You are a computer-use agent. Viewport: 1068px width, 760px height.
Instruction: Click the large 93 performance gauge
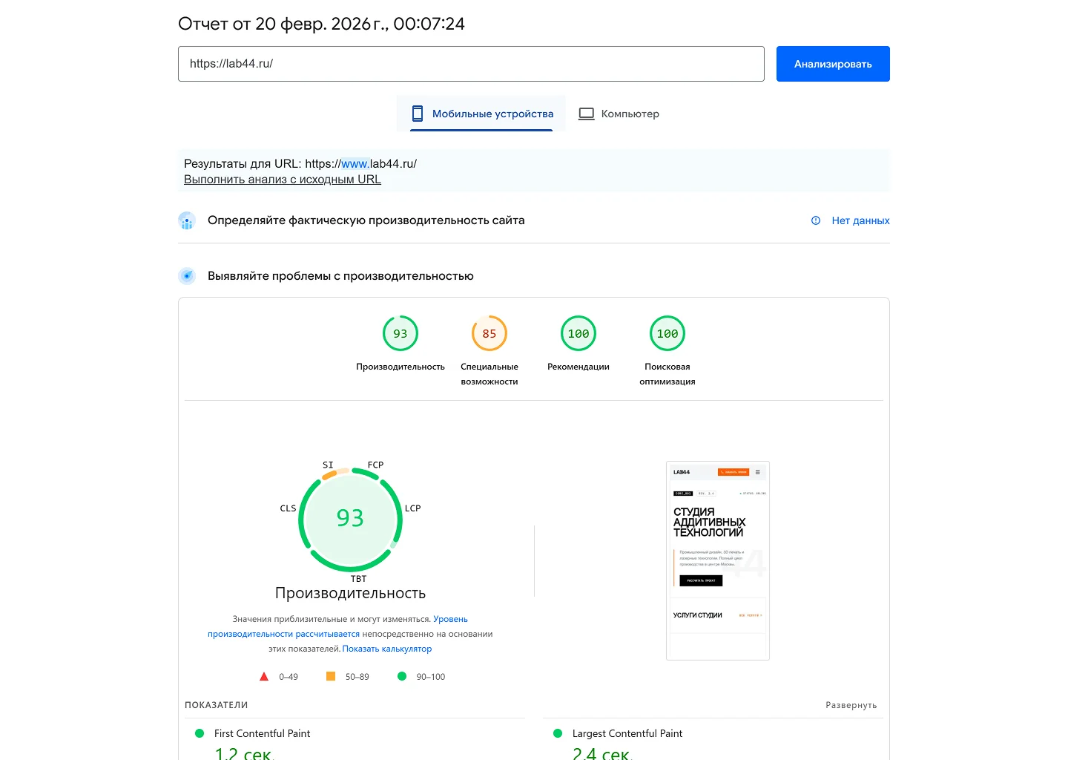pyautogui.click(x=350, y=518)
